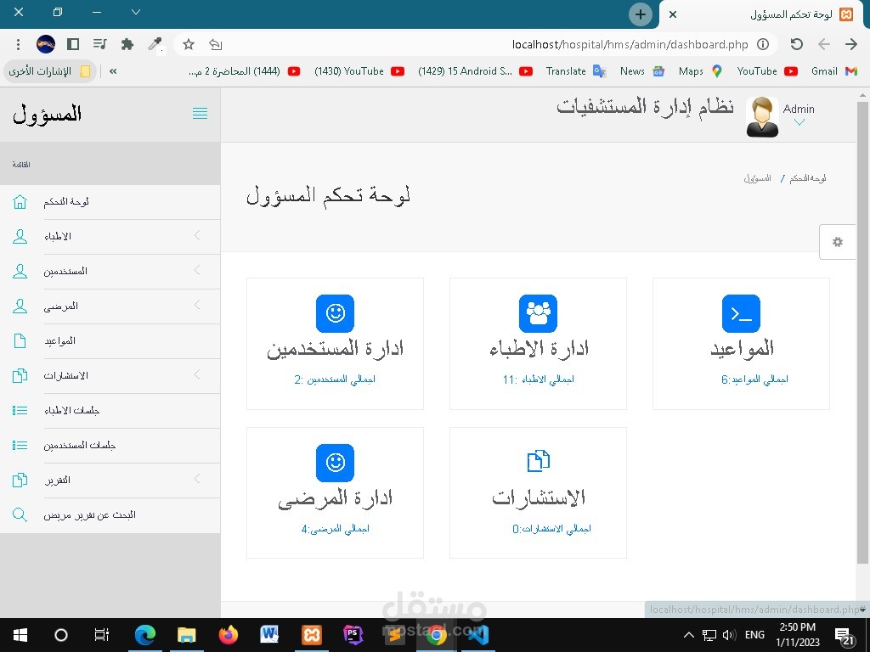Show more bookmarks with the double chevron
This screenshot has height=652, width=870.
point(113,71)
